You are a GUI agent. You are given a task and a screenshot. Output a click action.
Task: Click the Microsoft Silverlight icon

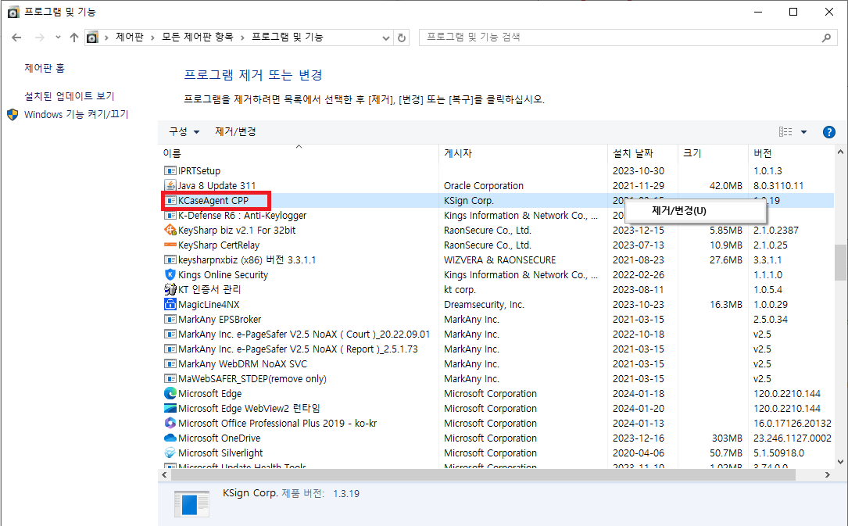click(x=170, y=453)
